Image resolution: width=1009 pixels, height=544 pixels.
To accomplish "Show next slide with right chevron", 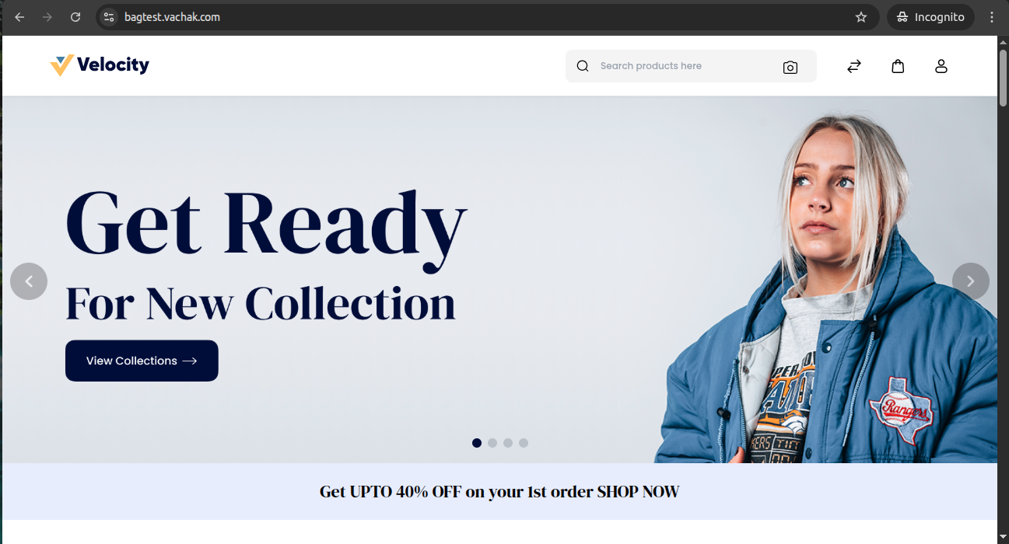I will 971,281.
